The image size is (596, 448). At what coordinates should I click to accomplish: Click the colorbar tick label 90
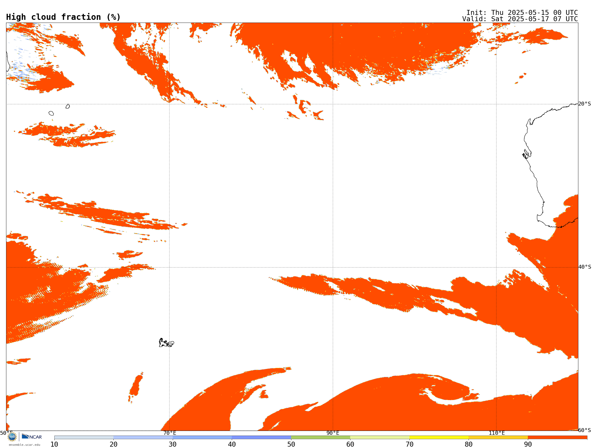(x=528, y=444)
